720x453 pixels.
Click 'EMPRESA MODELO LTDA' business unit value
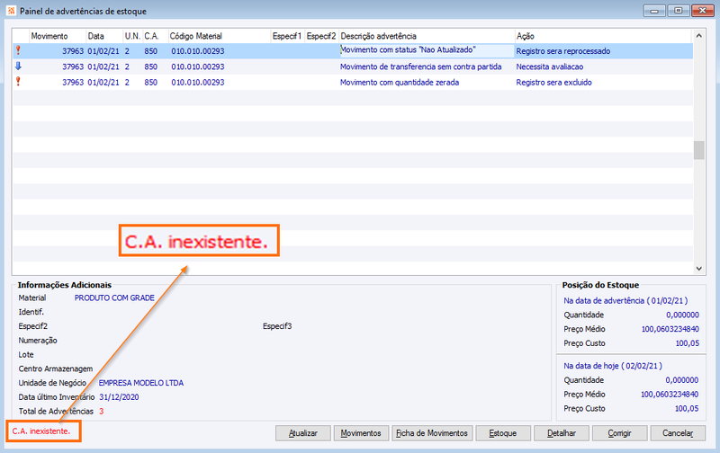pos(141,383)
